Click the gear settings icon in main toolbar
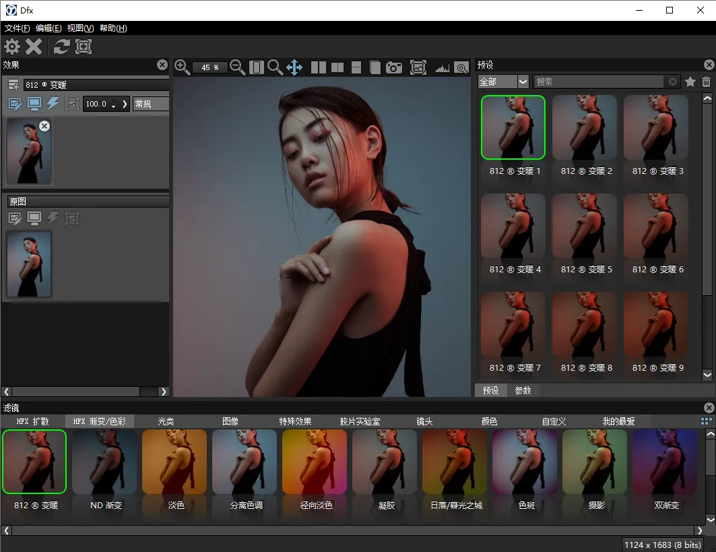 coord(12,47)
